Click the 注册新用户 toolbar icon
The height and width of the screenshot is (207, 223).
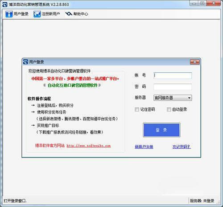(x=37, y=14)
